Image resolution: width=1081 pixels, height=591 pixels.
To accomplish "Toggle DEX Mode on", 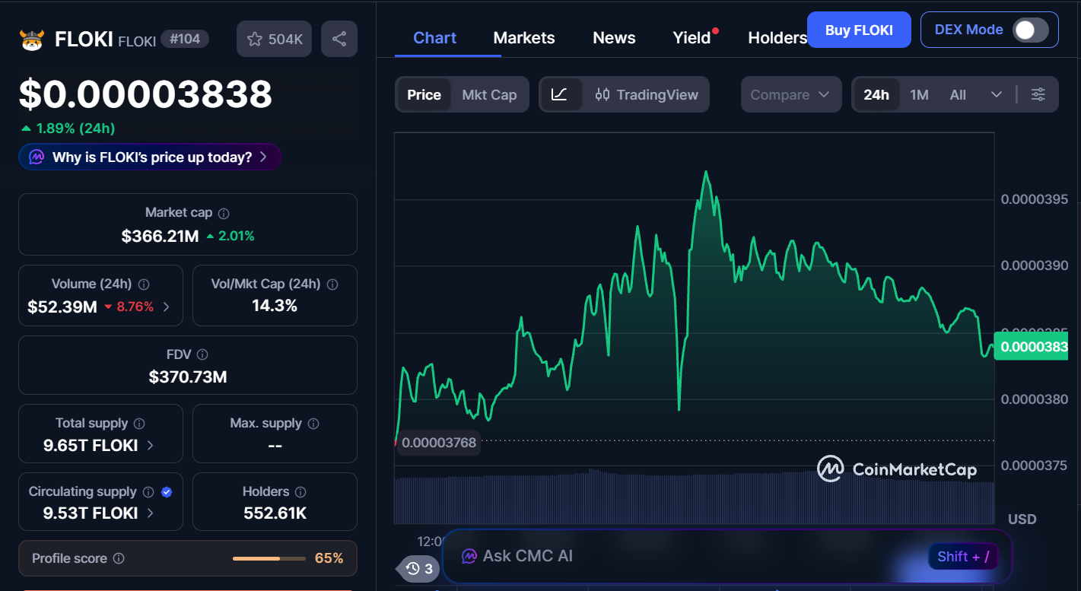I will pos(1031,30).
